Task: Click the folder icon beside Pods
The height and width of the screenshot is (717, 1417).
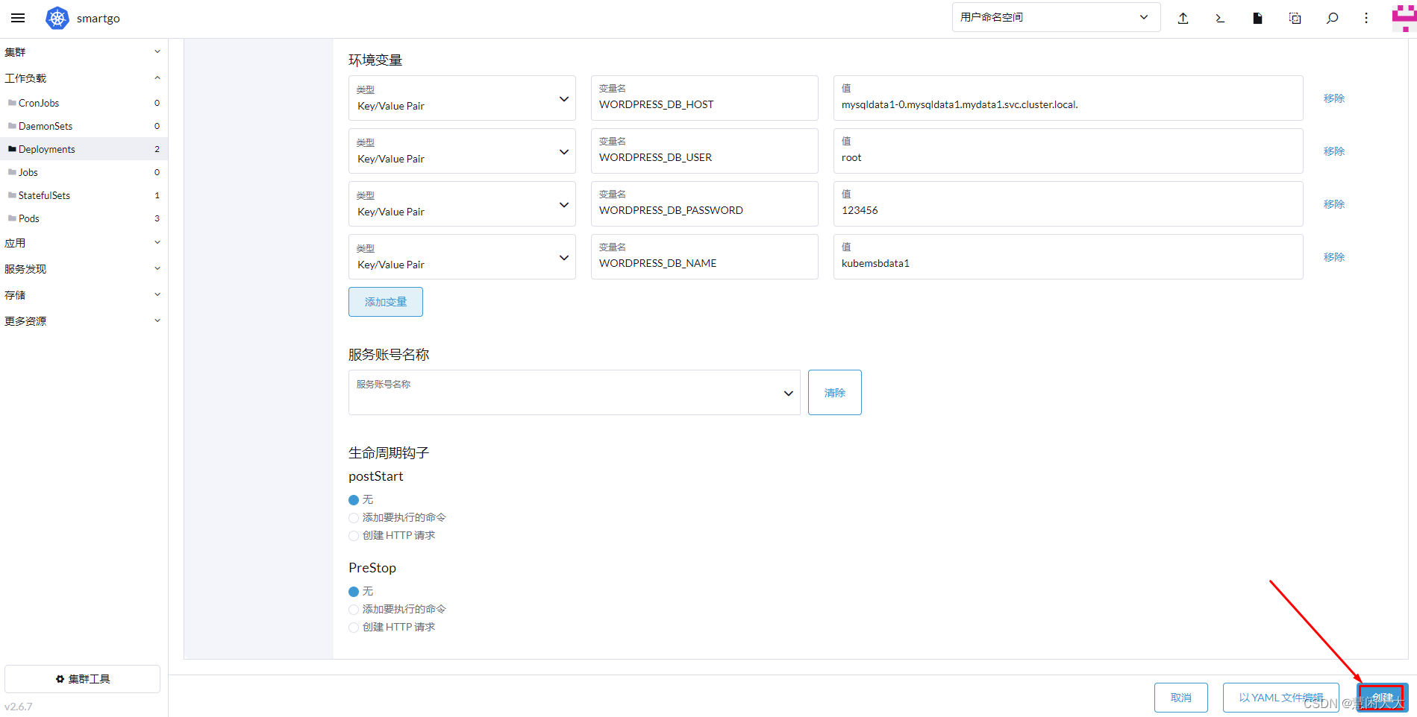Action: pos(12,218)
